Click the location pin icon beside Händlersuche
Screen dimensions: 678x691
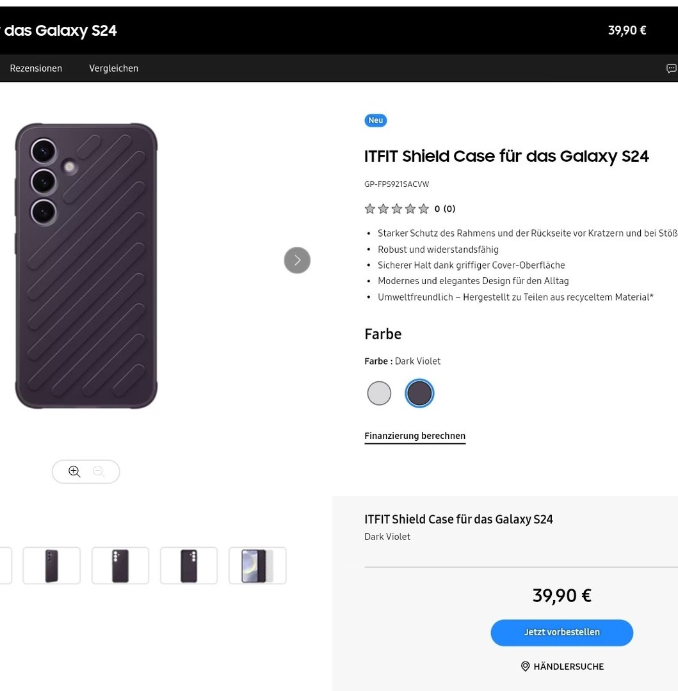(x=526, y=667)
